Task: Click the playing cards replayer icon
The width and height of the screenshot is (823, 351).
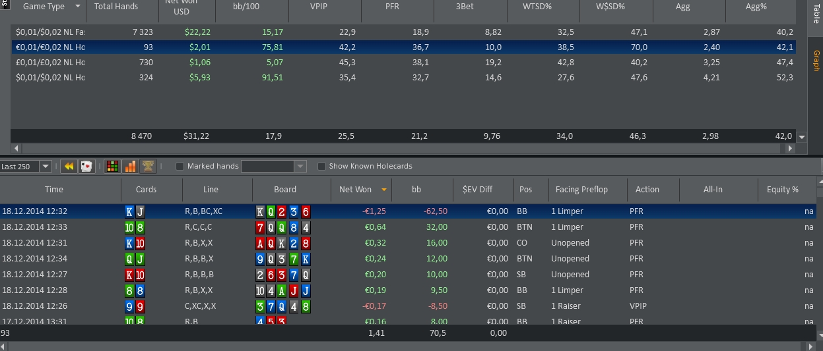Action: point(86,167)
